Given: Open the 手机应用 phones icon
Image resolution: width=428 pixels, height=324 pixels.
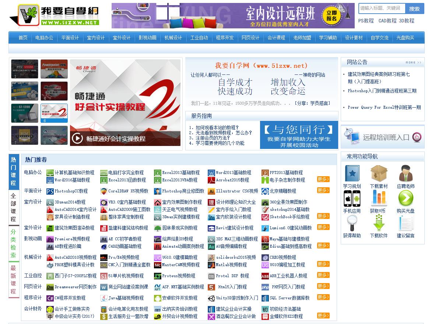Looking at the screenshot, I should pyautogui.click(x=352, y=199).
